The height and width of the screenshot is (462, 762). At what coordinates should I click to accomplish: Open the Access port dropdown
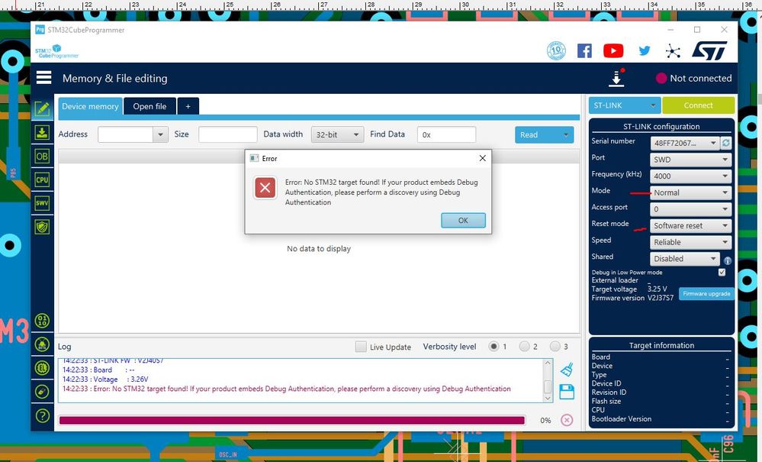pos(690,209)
